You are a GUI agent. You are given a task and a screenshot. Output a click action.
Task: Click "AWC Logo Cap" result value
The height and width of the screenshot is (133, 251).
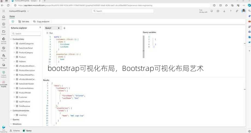[x=77, y=116]
